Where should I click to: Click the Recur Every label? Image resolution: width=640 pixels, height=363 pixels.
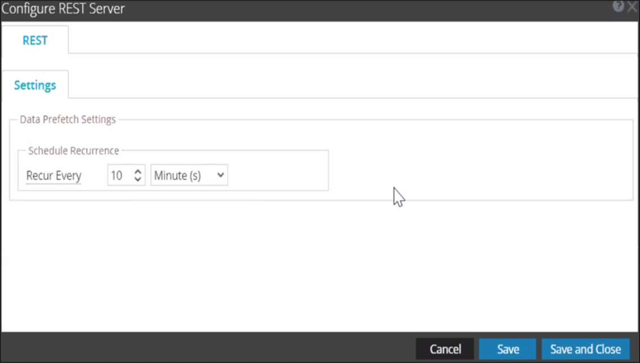(54, 176)
